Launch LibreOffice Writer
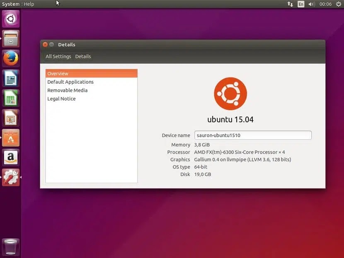The width and height of the screenshot is (344, 258). [x=11, y=78]
